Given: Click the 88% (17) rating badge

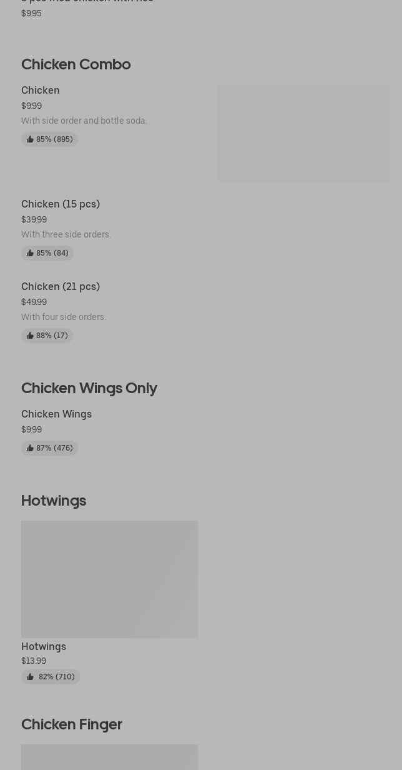Looking at the screenshot, I should [x=47, y=336].
